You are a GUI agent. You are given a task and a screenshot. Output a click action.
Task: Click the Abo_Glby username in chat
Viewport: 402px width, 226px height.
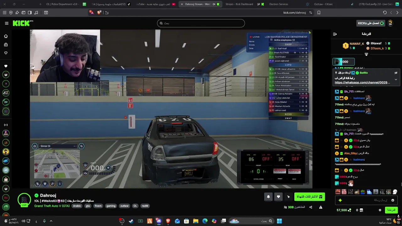point(350,153)
